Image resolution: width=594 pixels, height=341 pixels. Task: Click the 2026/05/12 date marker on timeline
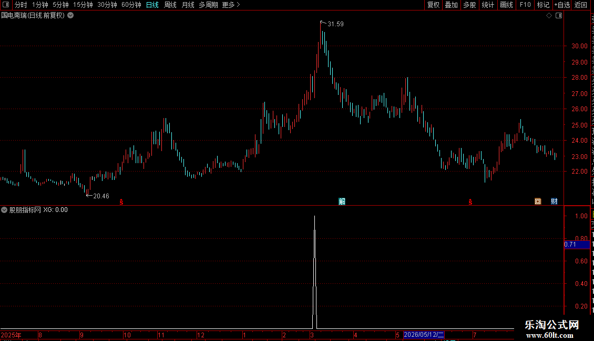tap(424, 335)
